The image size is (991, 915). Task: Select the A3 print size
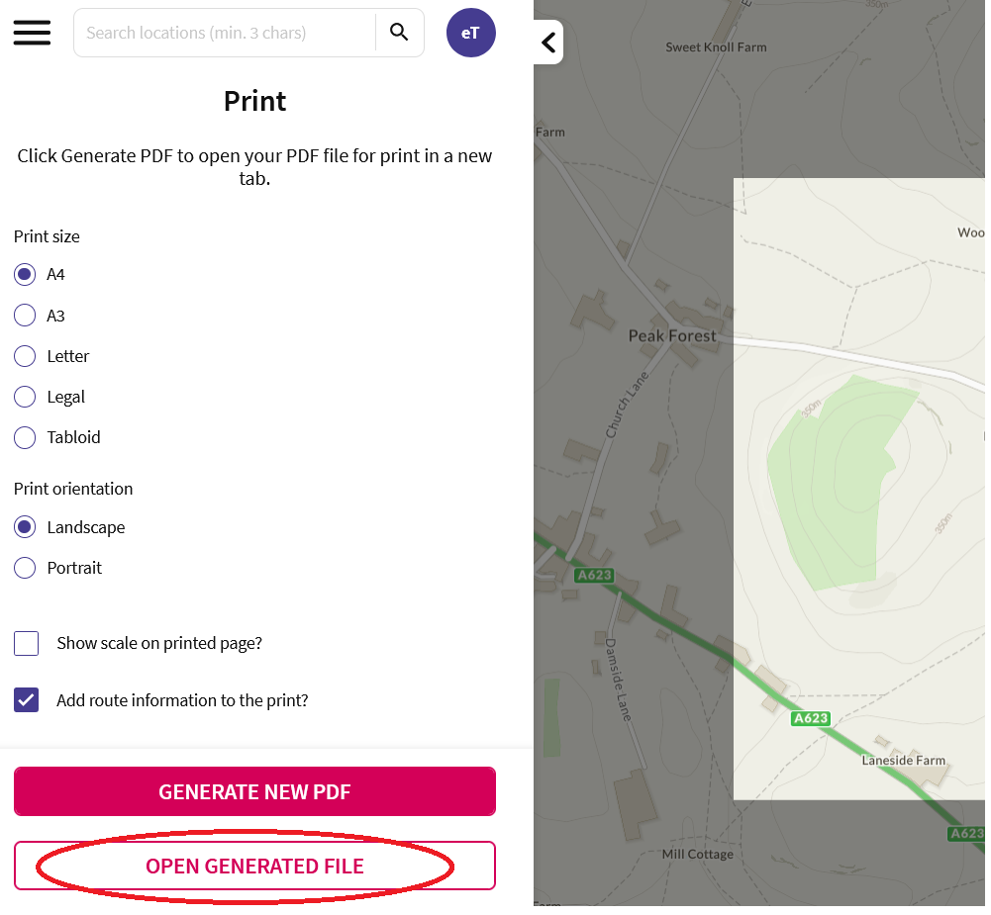tap(25, 315)
